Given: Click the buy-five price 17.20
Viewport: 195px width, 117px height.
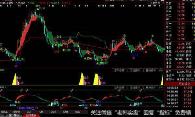Looking at the screenshot, I should coord(181,39).
